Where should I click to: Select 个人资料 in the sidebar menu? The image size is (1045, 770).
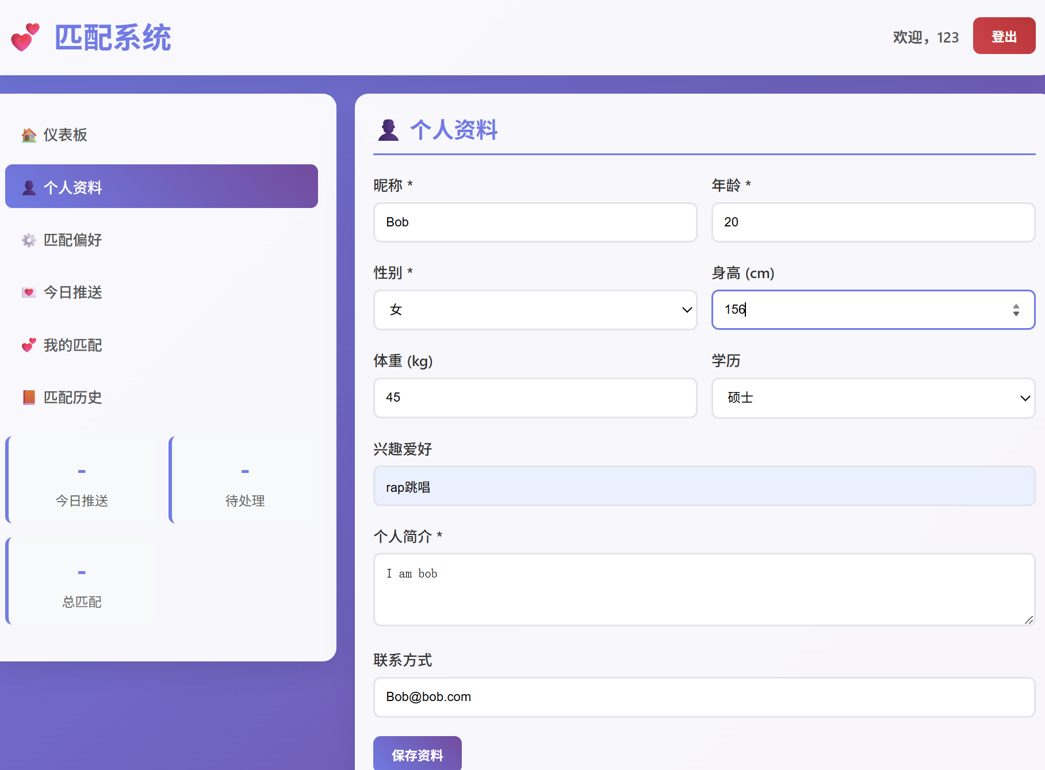click(162, 186)
